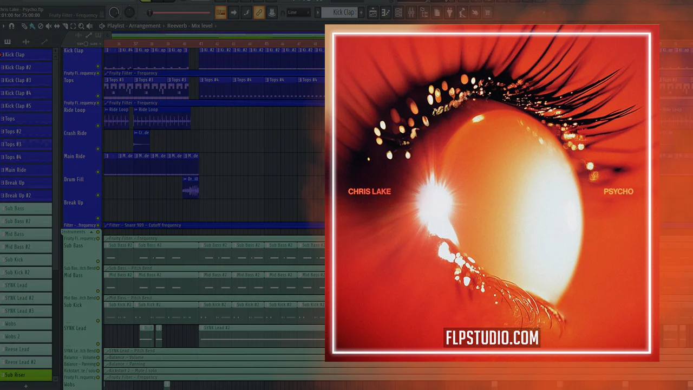693x390 pixels.
Task: Toggle the typing keyboard to piano icon
Action: 220,12
